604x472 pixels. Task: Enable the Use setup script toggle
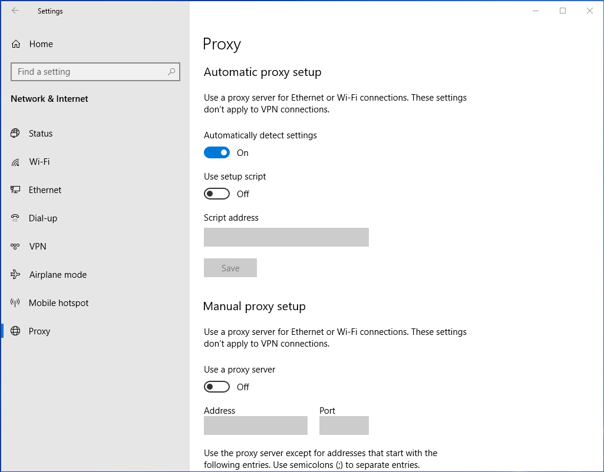pos(217,194)
